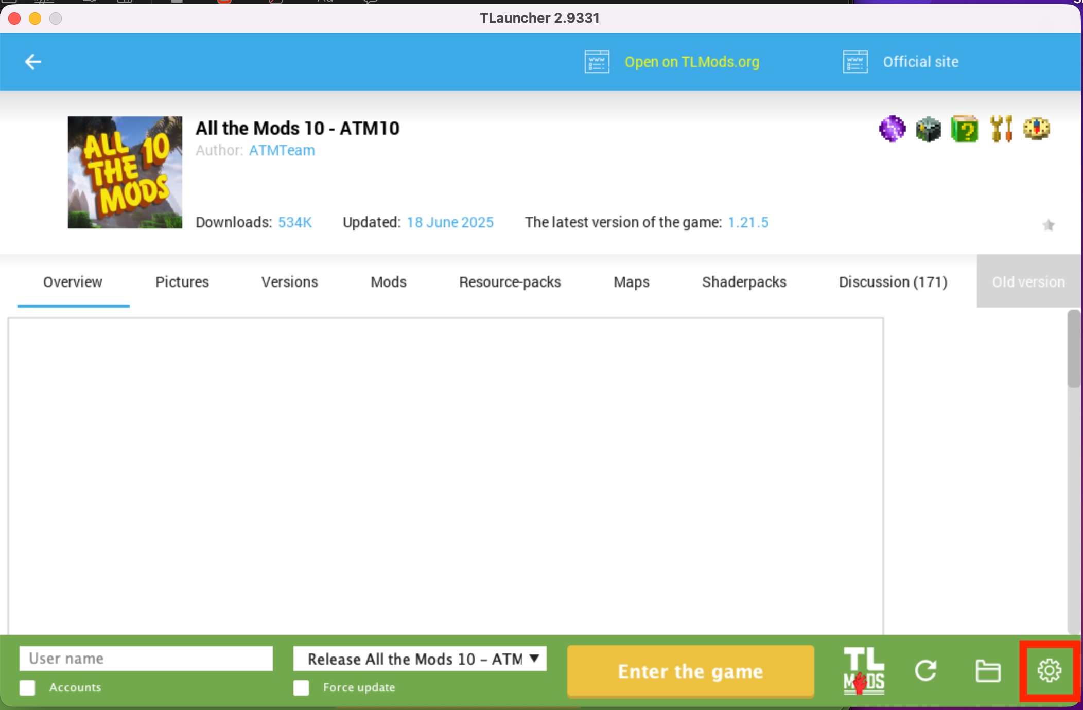The width and height of the screenshot is (1083, 710).
Task: Open the TL Mods icon
Action: click(864, 671)
